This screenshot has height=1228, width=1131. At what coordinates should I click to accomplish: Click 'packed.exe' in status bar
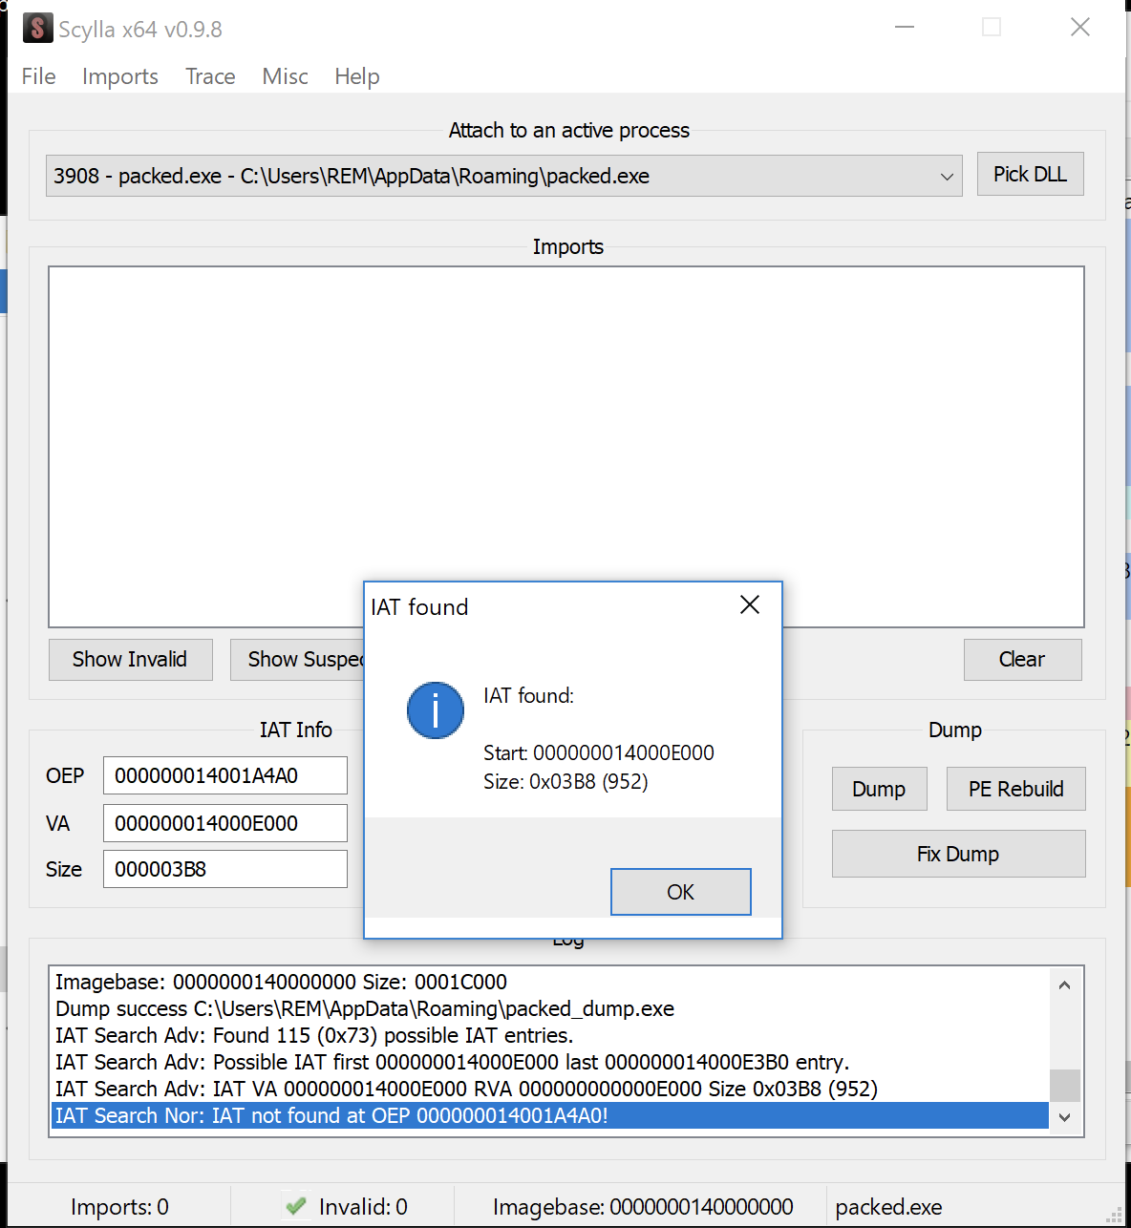click(x=888, y=1207)
